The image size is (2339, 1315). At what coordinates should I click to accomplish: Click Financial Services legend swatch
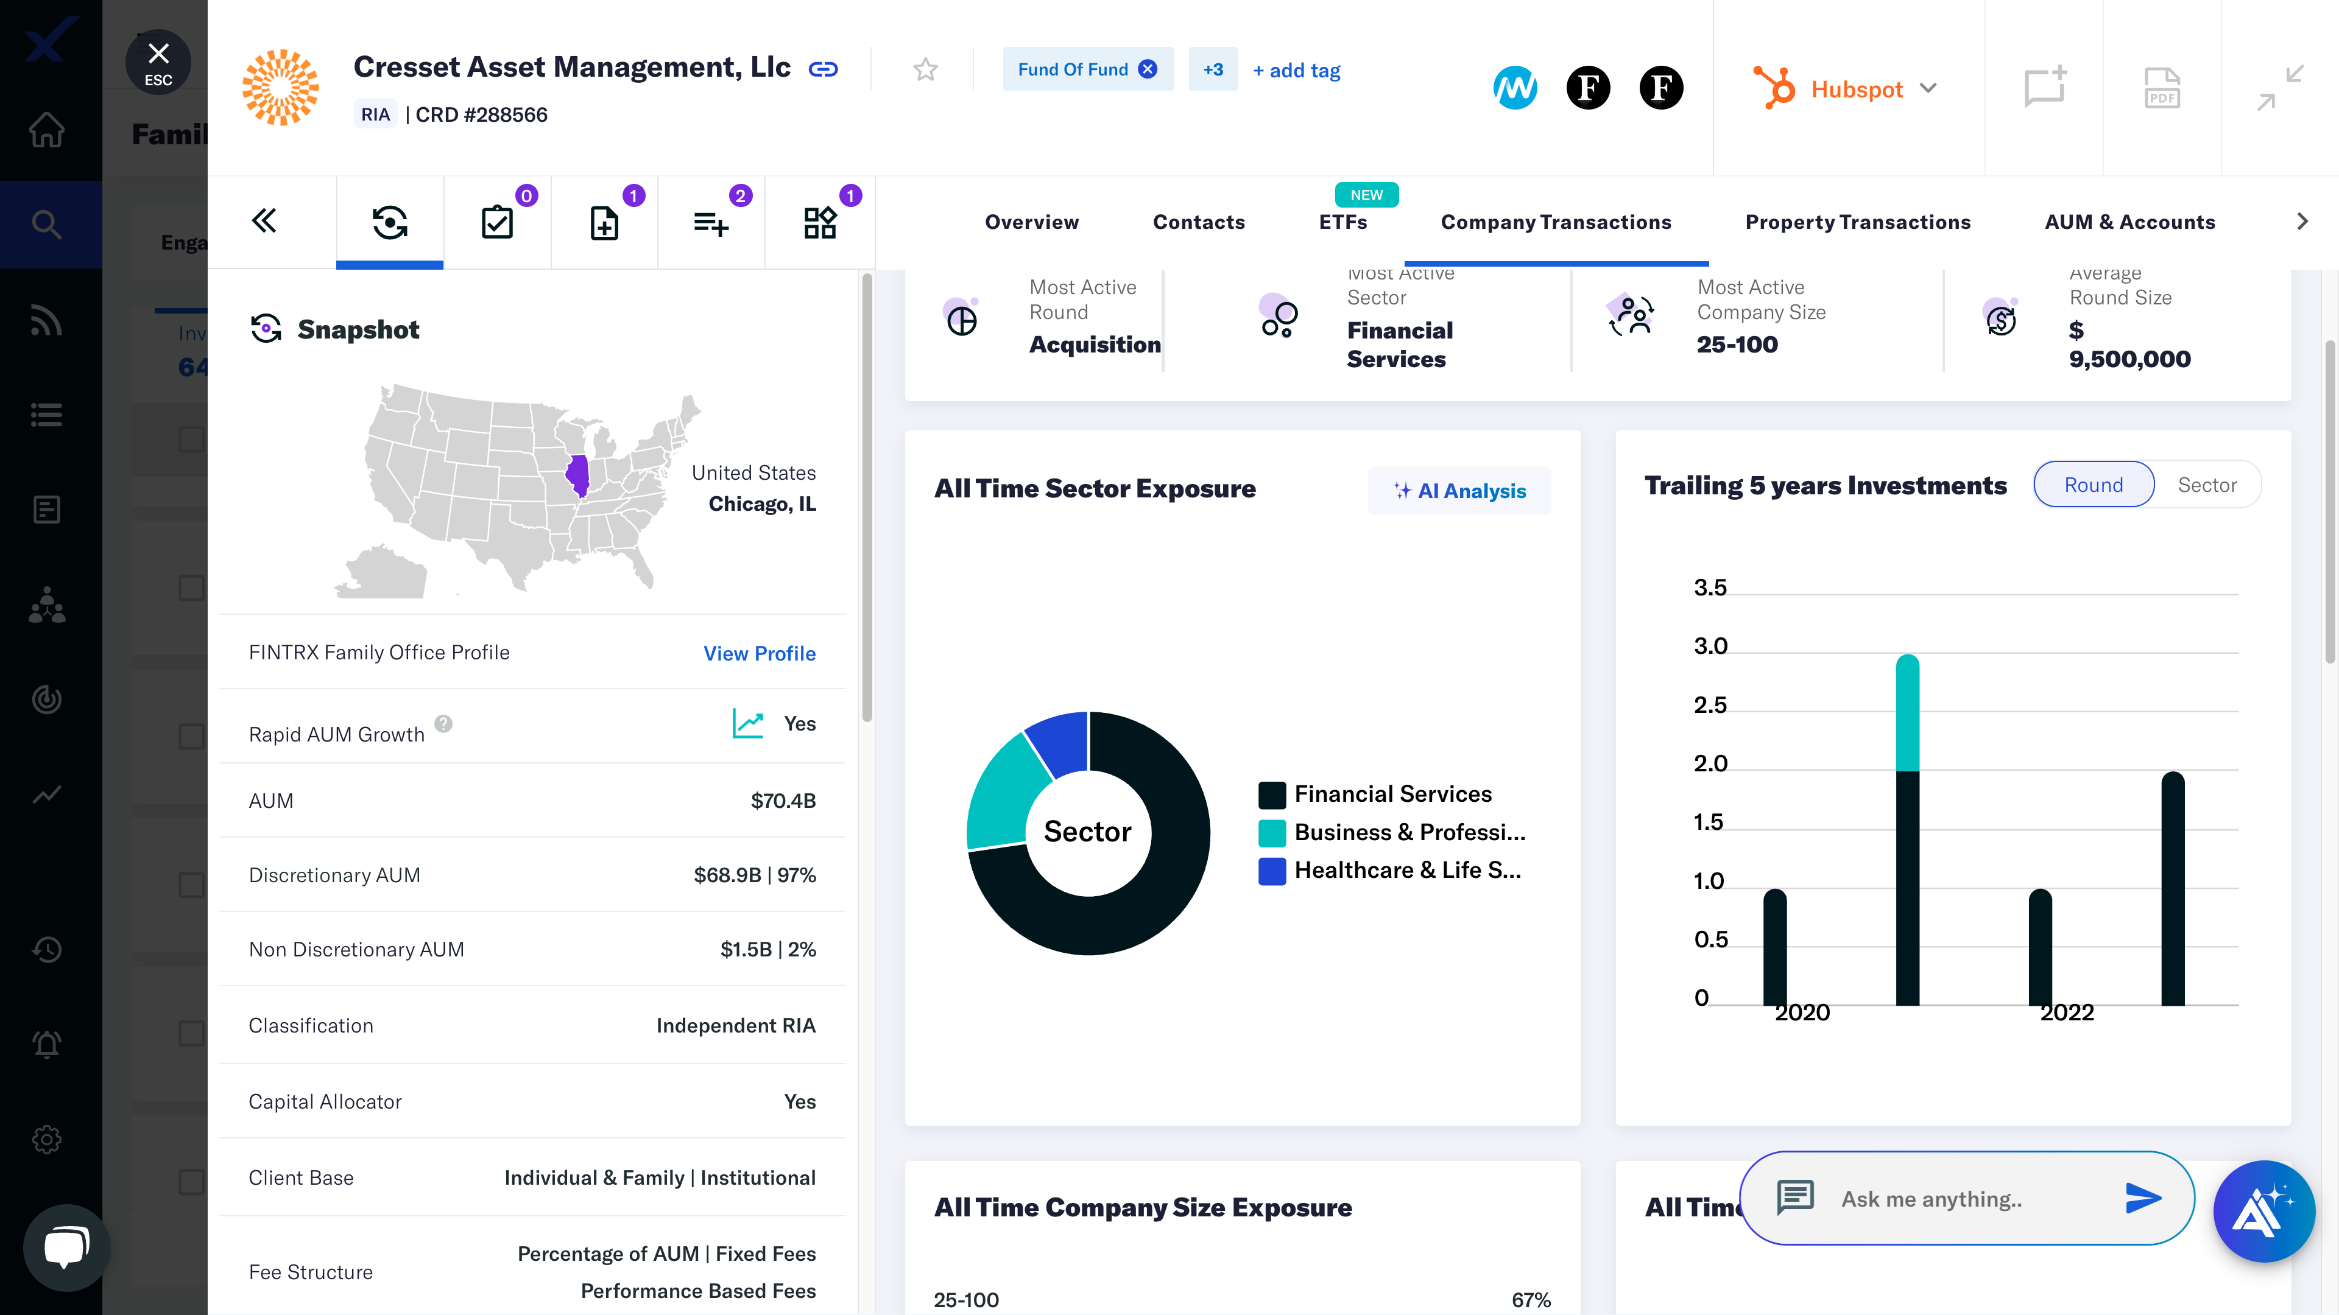click(1271, 795)
